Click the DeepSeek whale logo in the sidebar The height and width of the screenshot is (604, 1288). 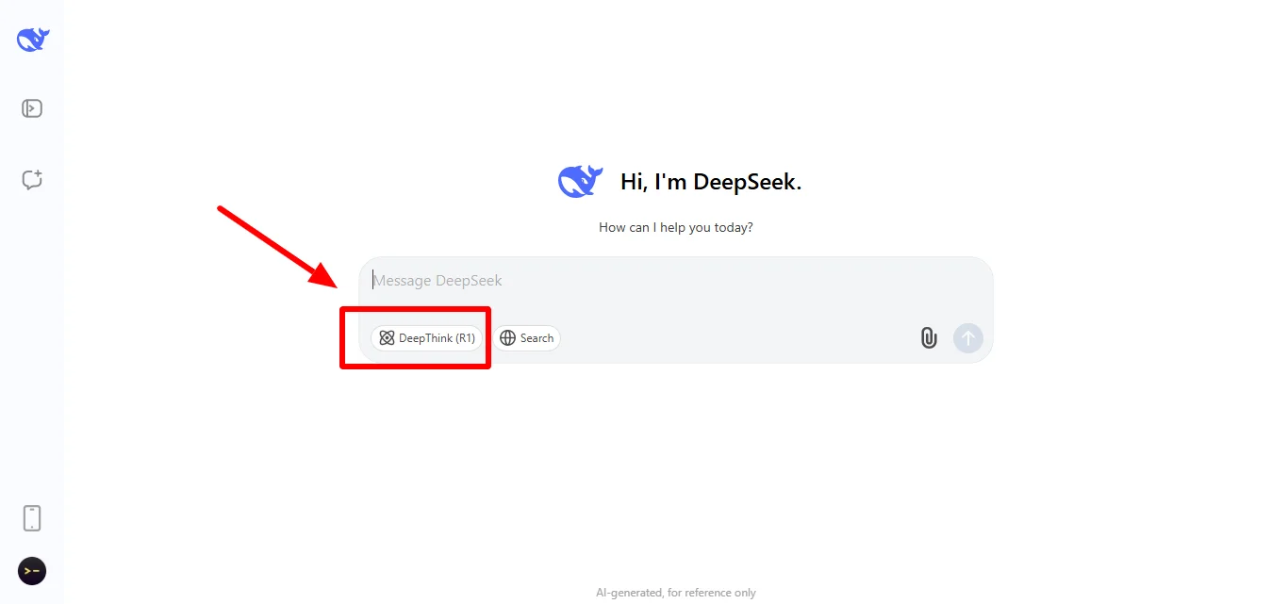pyautogui.click(x=31, y=39)
